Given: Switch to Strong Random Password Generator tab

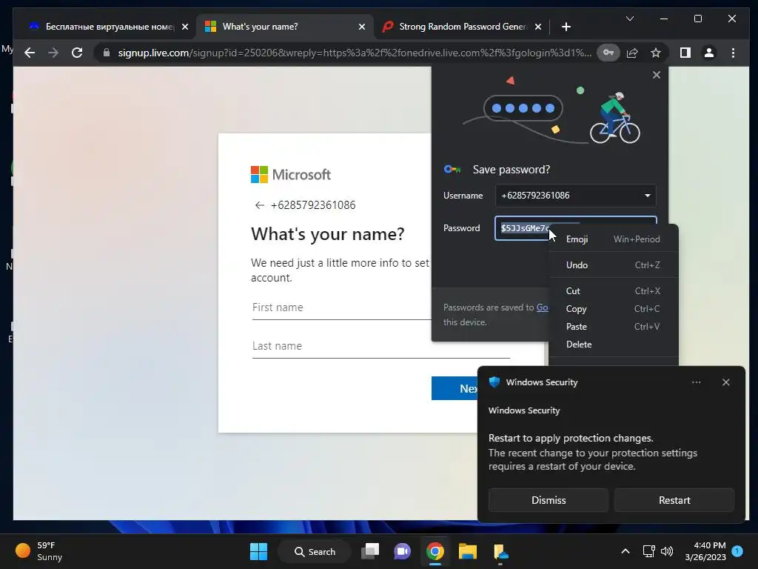Looking at the screenshot, I should pos(463,27).
